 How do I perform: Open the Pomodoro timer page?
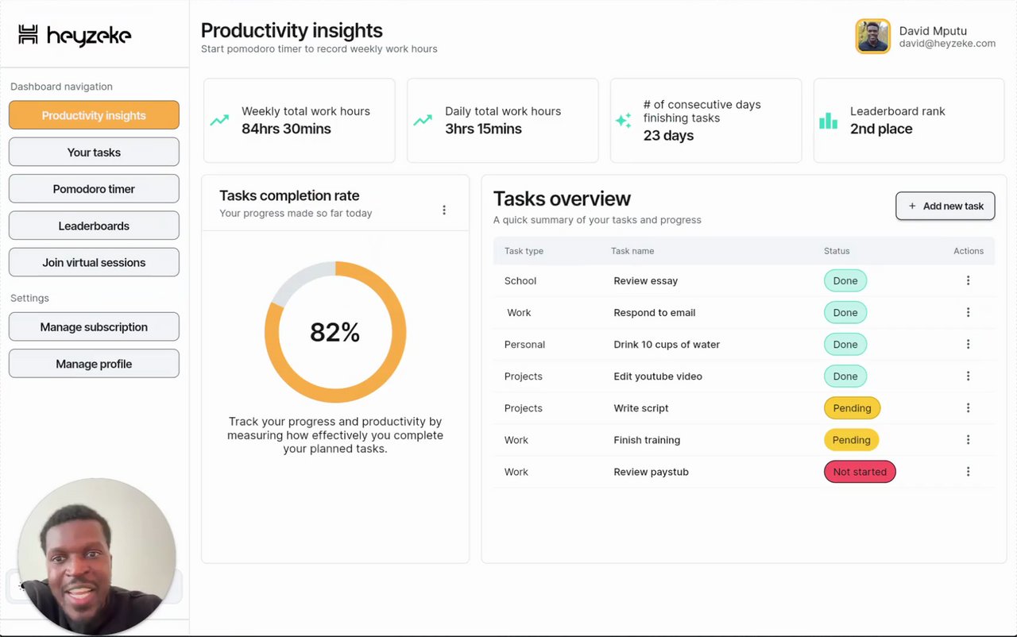(x=94, y=189)
